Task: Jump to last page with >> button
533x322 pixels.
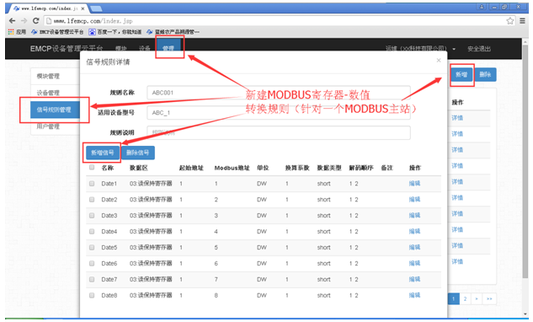Action: (x=489, y=299)
